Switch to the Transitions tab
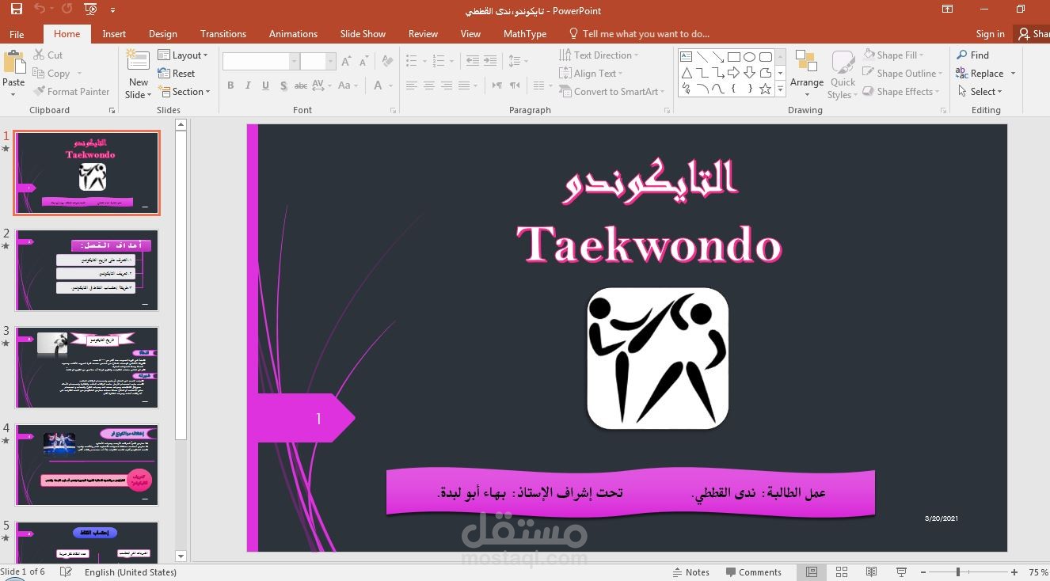Screen dimensions: 1050x581 click(x=223, y=34)
